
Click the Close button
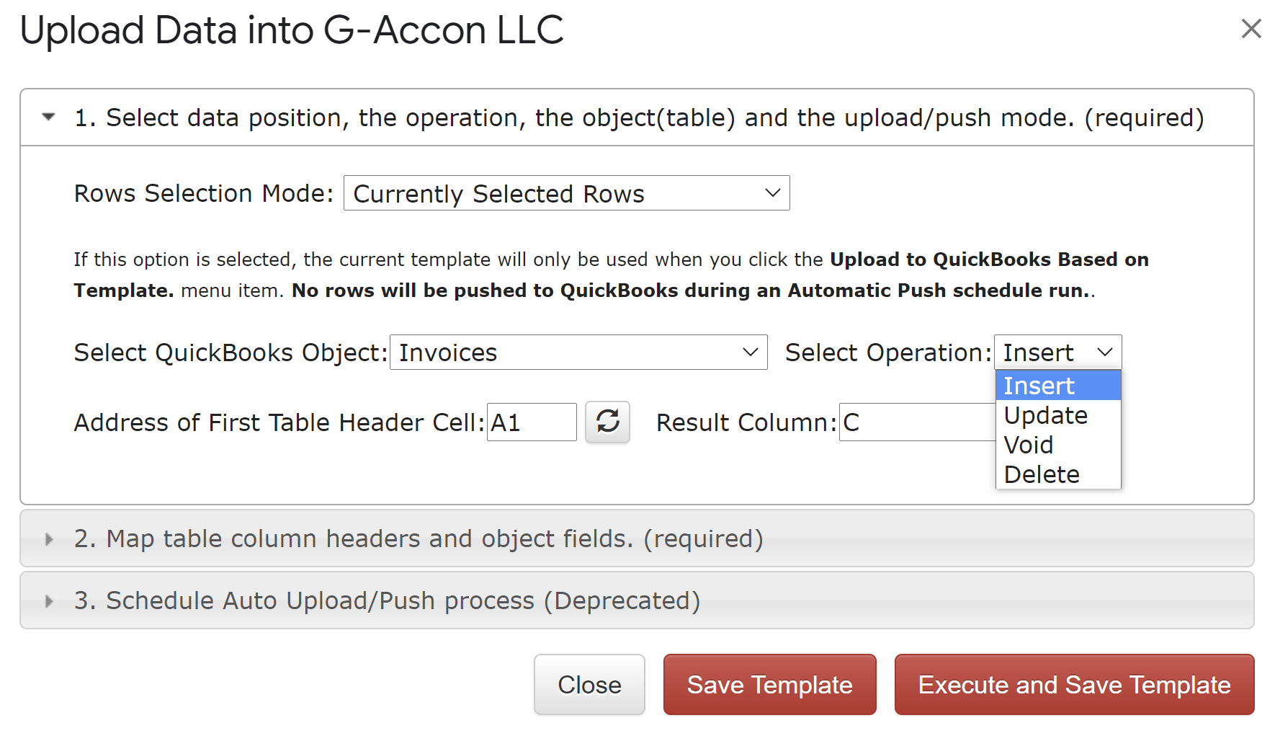click(589, 685)
